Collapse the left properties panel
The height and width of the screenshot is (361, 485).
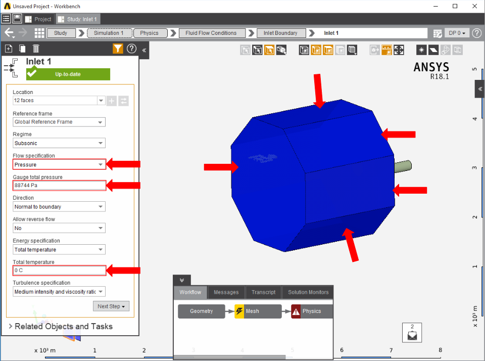click(x=144, y=50)
